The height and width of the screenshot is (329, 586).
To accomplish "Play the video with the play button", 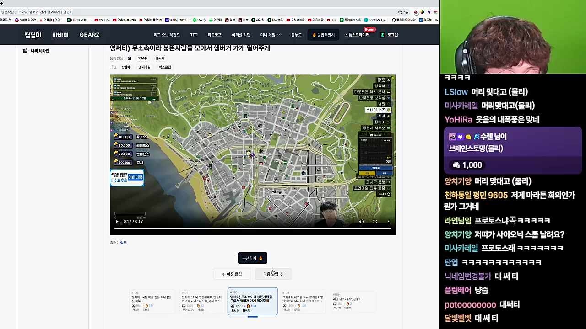I will (117, 222).
